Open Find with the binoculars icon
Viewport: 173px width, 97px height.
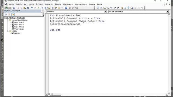28,8
